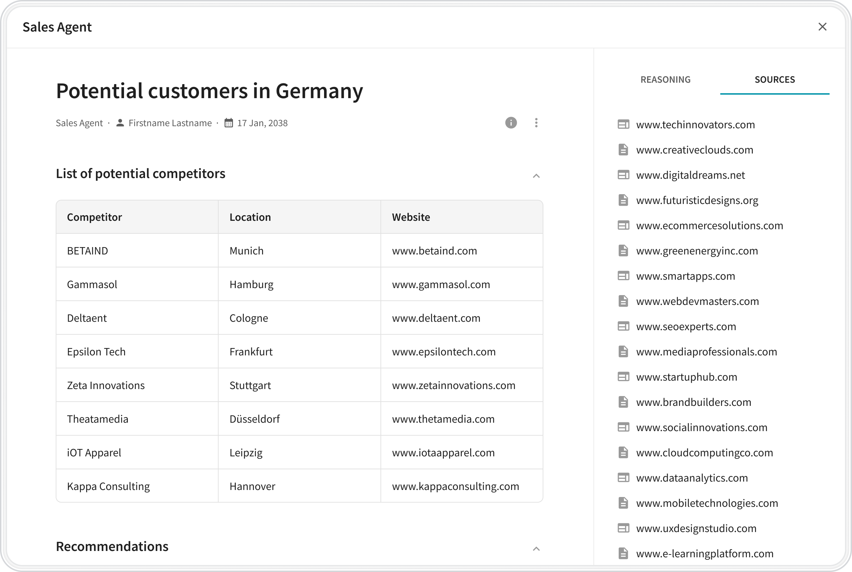
Task: Click the calendar icon beside 17 Jan, 2038
Action: click(x=228, y=123)
